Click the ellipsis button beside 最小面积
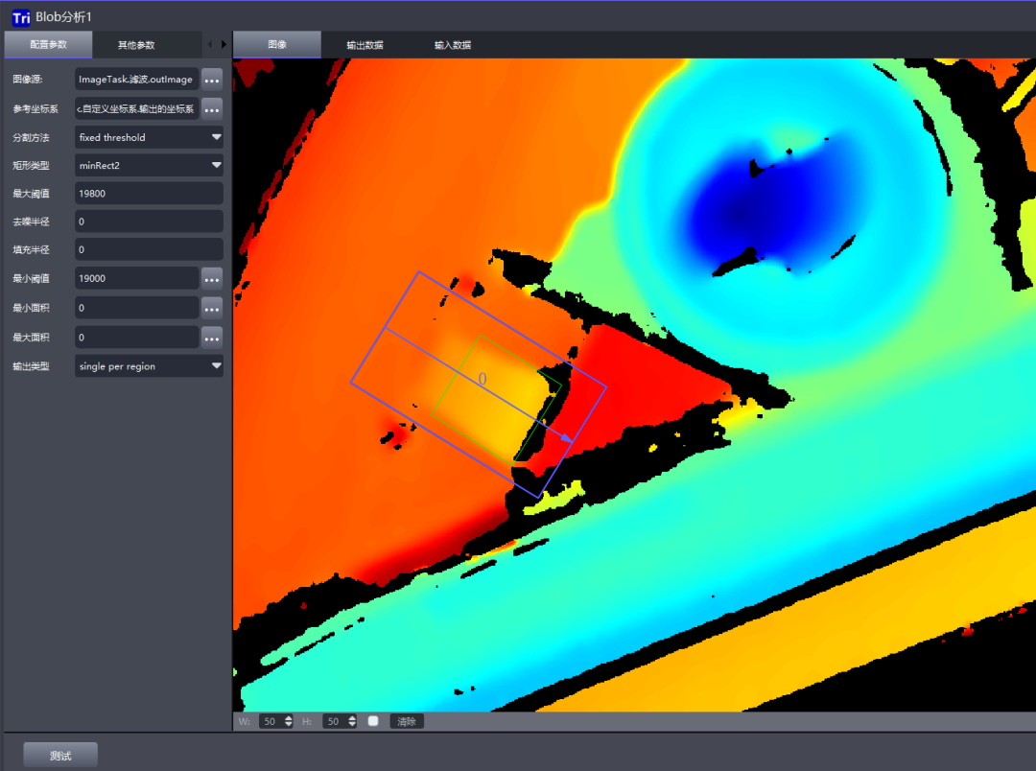The width and height of the screenshot is (1036, 771). point(212,308)
